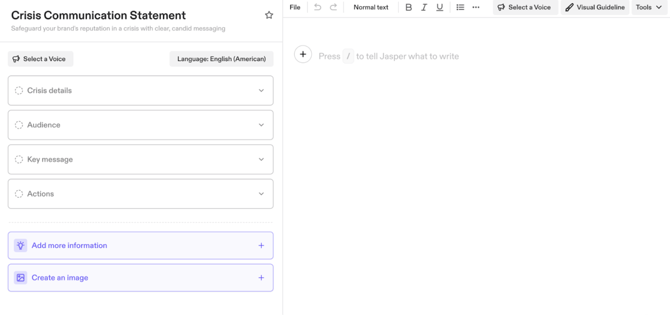This screenshot has width=670, height=315.
Task: Click the lightbulb icon next to Add more information
Action: (21, 246)
